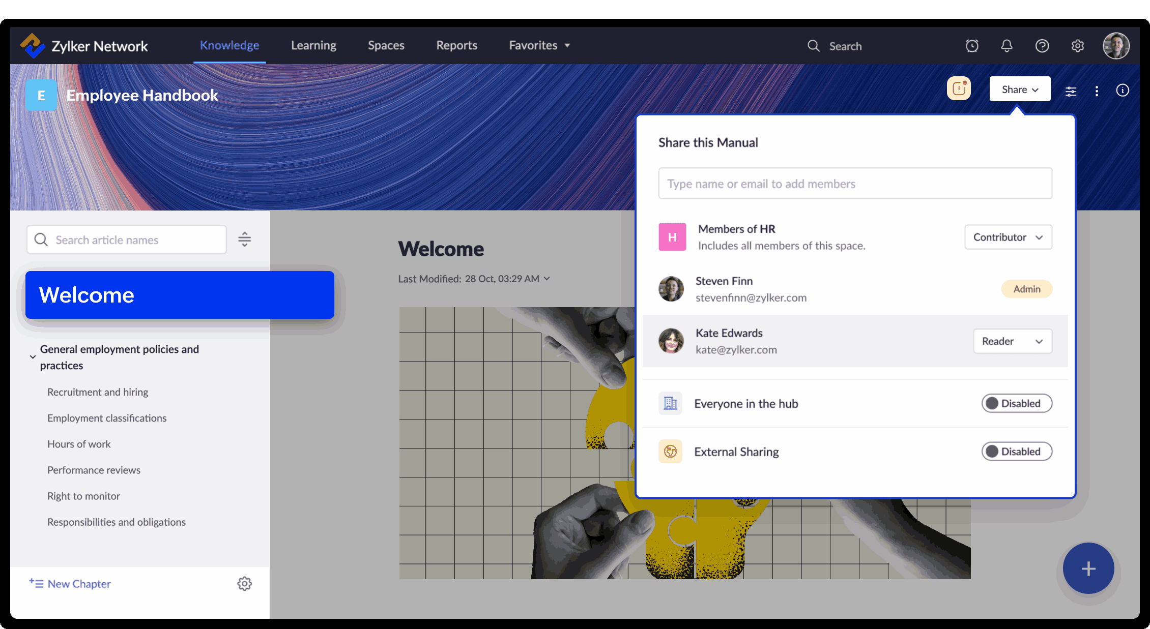
Task: Open the top bar settings gear
Action: pos(1077,46)
